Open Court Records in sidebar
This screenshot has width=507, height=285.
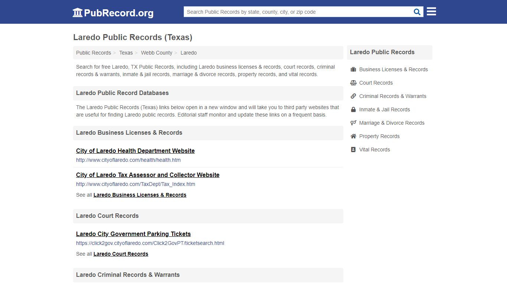(x=376, y=83)
